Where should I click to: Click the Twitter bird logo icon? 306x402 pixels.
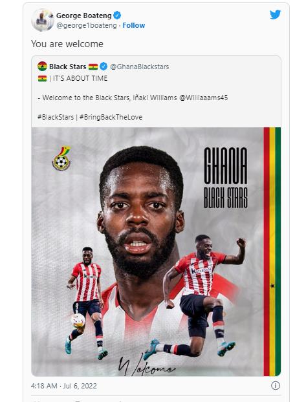(x=275, y=15)
